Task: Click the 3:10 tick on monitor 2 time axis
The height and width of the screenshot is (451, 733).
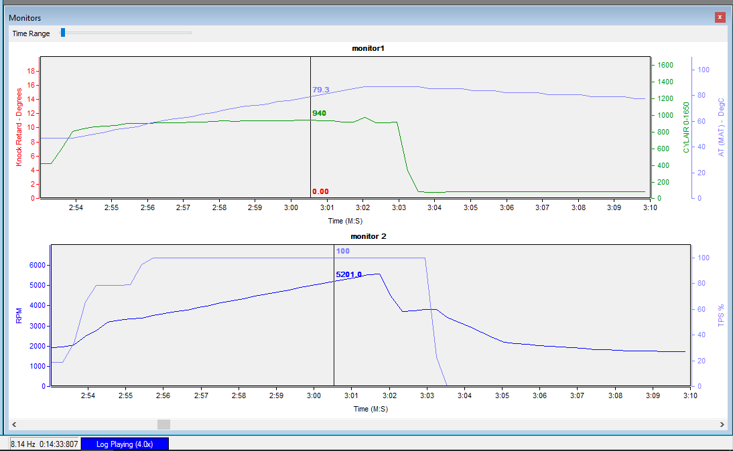Action: (690, 395)
